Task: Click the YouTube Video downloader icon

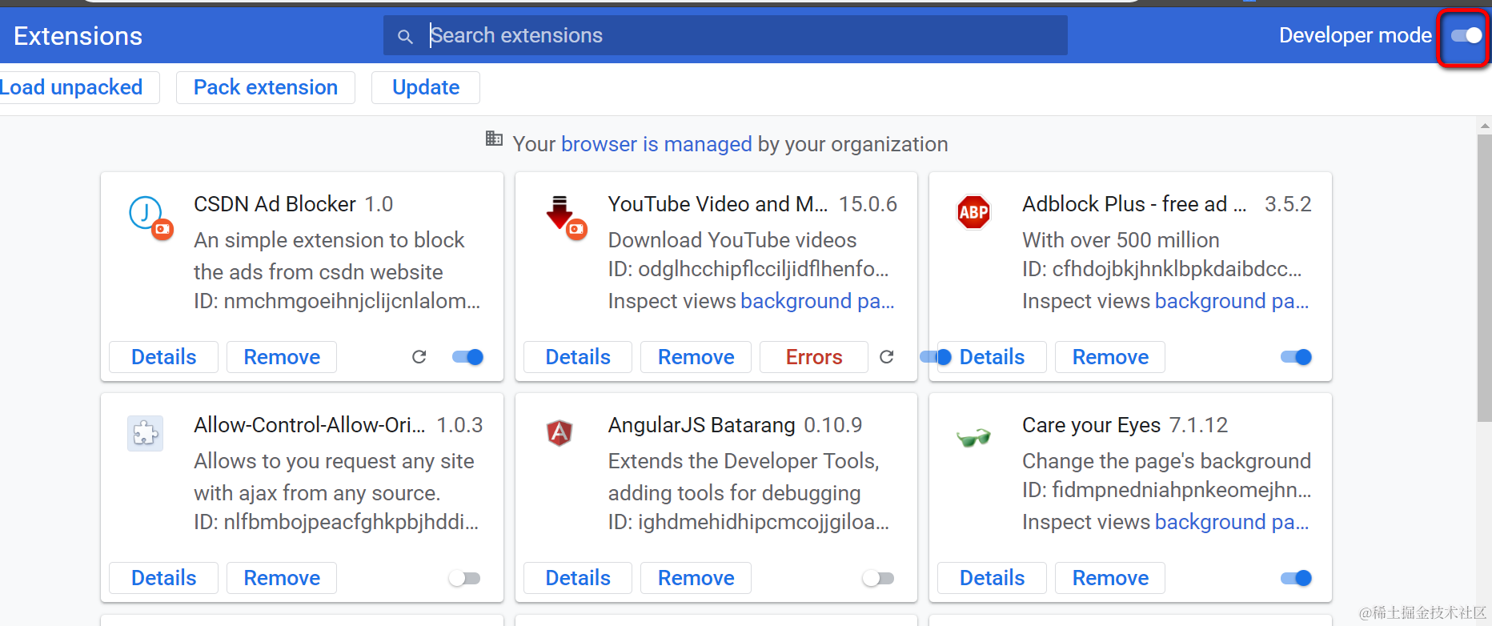Action: tap(565, 217)
